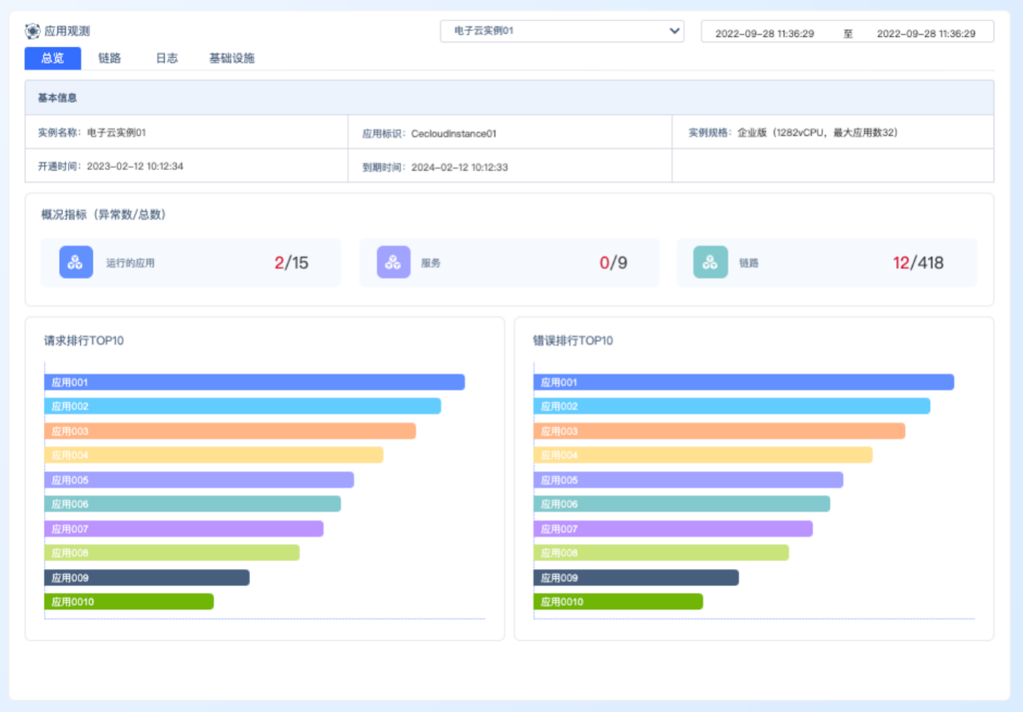
Task: Click the end time field after 至
Action: (x=926, y=33)
